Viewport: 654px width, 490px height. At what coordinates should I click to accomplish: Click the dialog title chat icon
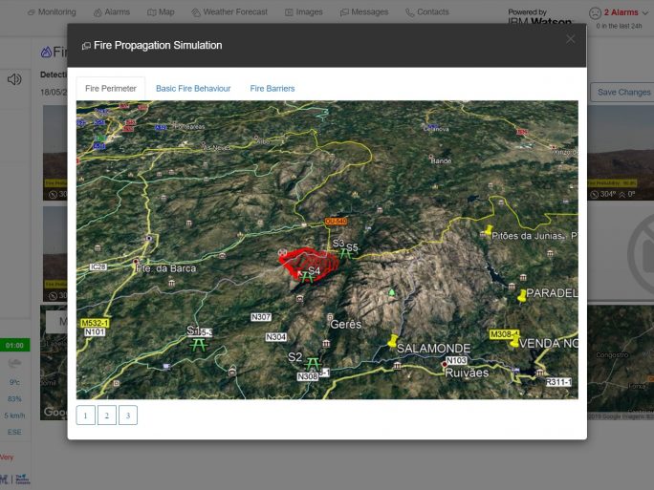tap(86, 46)
